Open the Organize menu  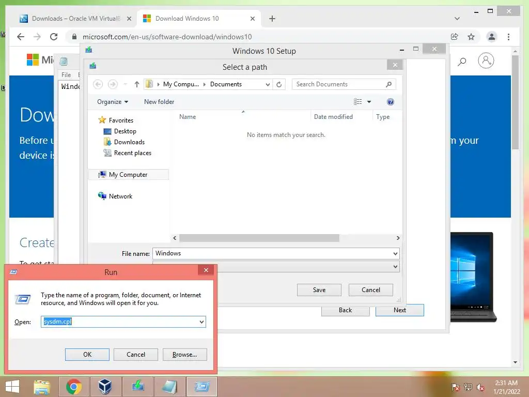coord(113,102)
